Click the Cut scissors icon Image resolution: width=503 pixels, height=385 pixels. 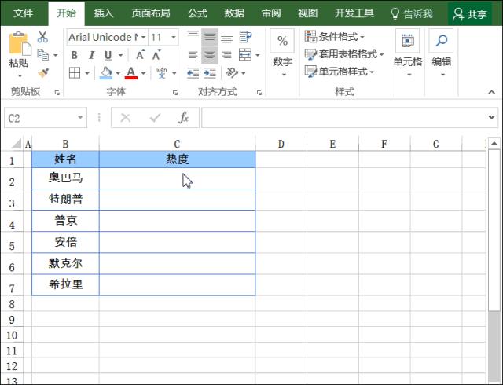(x=42, y=37)
